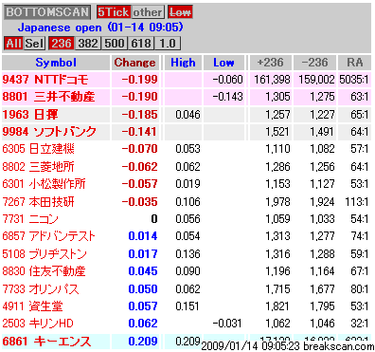Click change value -0.035 for 本田技研
Viewport: 375px width, 352px height.
coord(139,201)
